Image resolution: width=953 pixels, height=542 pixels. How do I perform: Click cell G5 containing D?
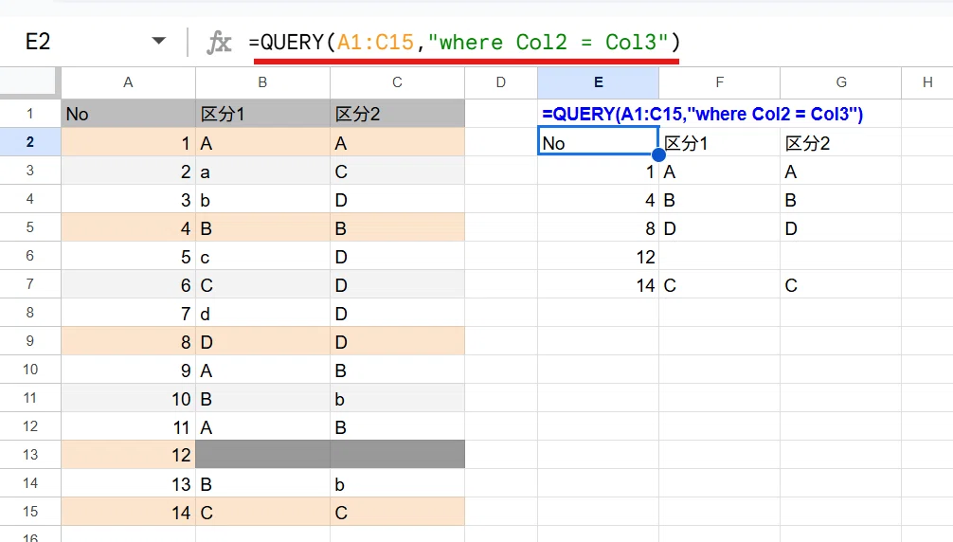click(841, 227)
